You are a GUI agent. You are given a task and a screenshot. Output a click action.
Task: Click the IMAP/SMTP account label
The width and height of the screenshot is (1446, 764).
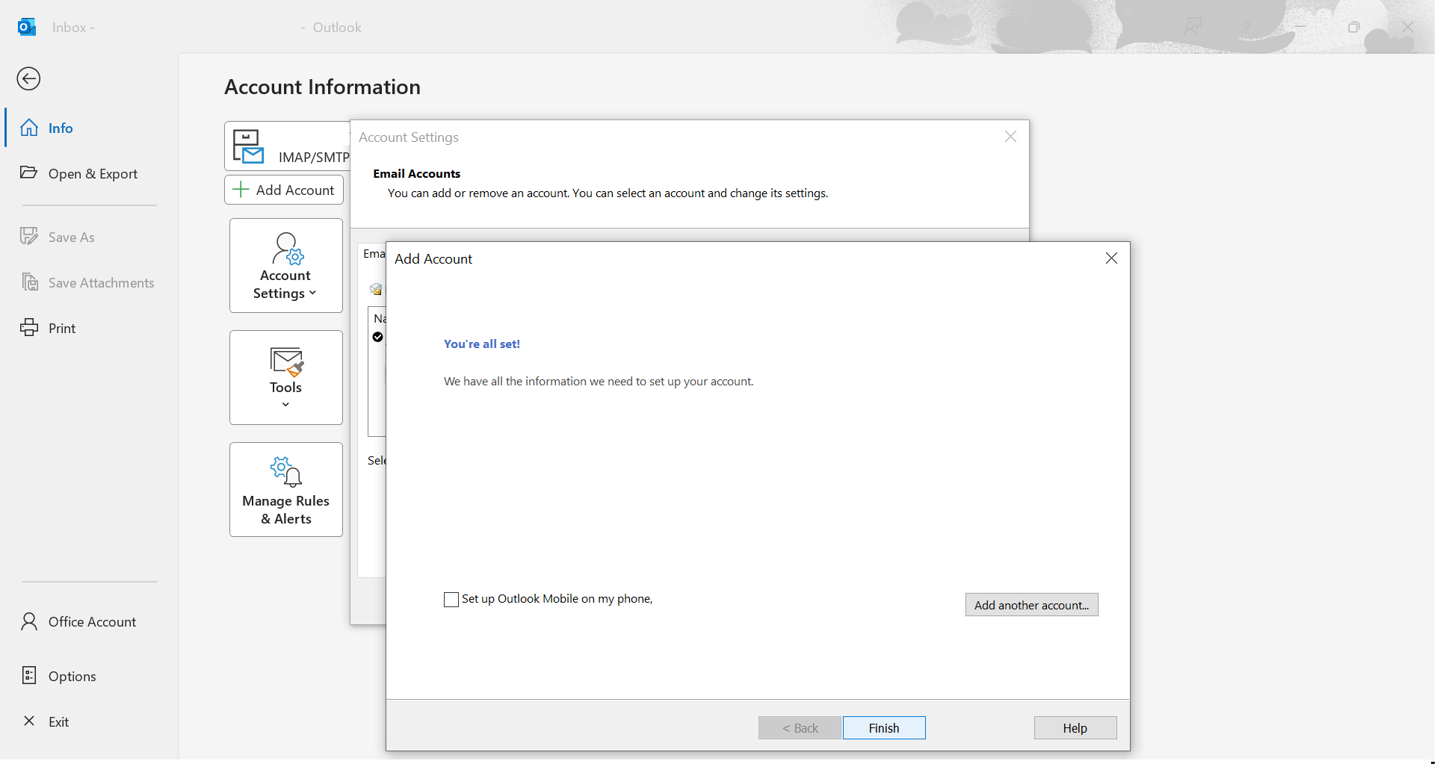tap(314, 157)
